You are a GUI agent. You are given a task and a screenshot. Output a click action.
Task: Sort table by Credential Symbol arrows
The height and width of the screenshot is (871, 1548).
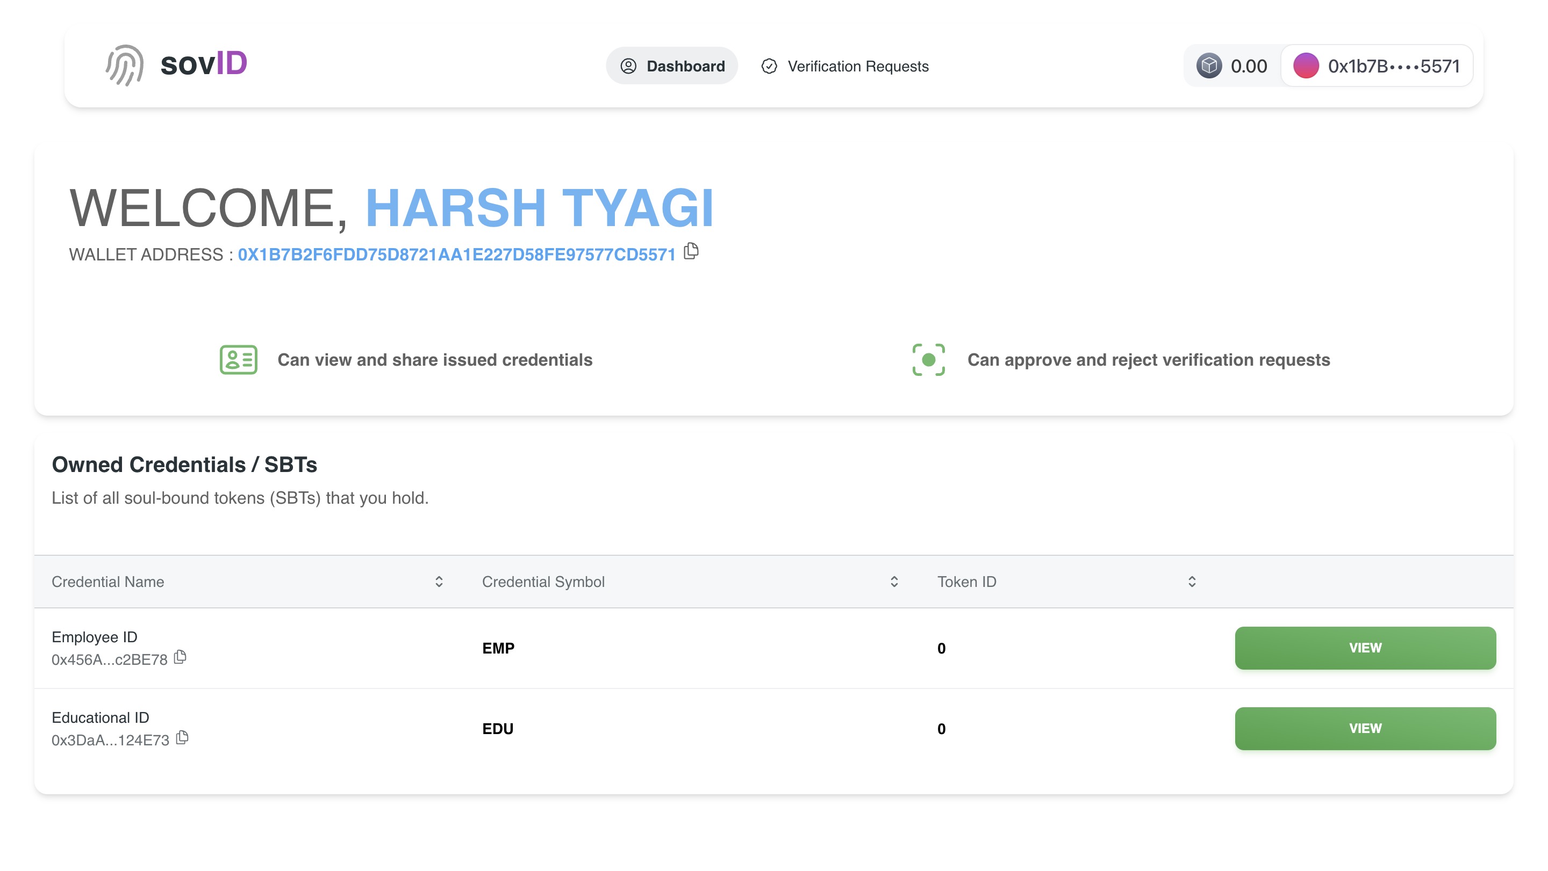(894, 582)
